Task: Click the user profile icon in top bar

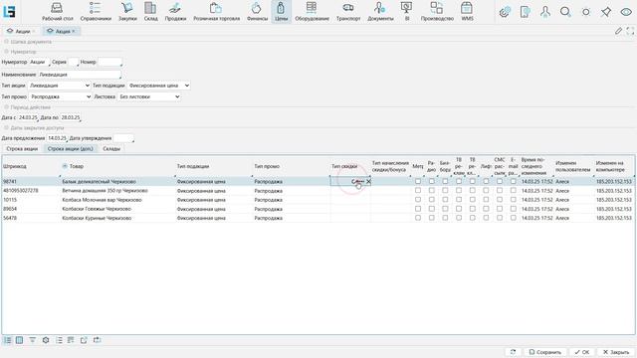Action: click(x=545, y=12)
